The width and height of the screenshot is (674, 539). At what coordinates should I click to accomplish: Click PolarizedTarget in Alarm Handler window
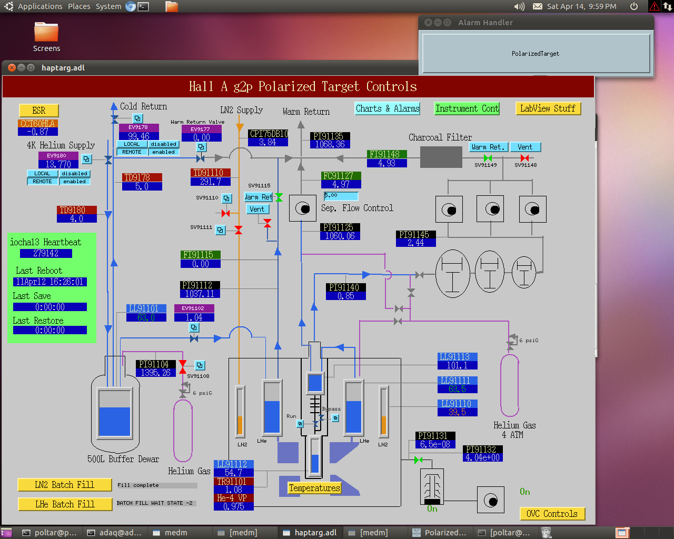click(536, 54)
